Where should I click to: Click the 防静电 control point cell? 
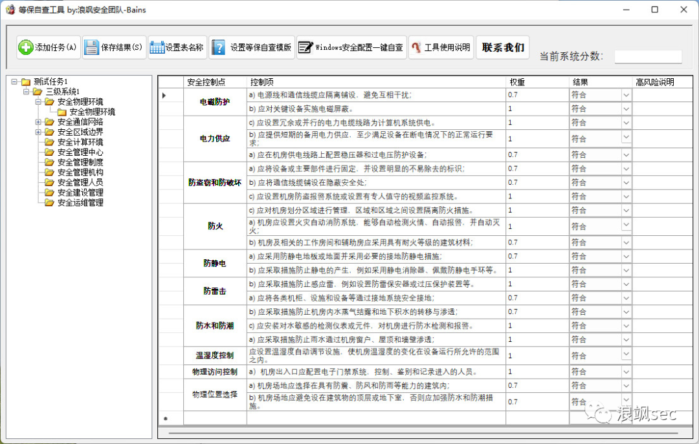click(216, 264)
